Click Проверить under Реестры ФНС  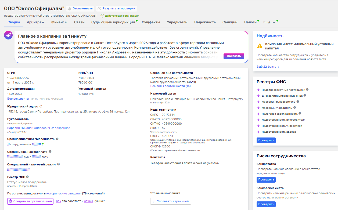266,140
